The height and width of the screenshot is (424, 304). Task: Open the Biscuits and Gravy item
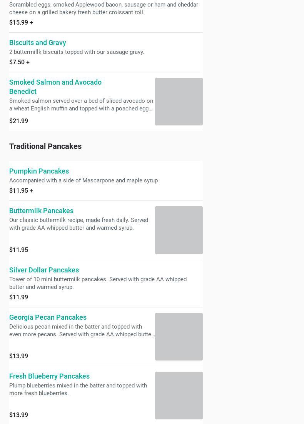[38, 43]
